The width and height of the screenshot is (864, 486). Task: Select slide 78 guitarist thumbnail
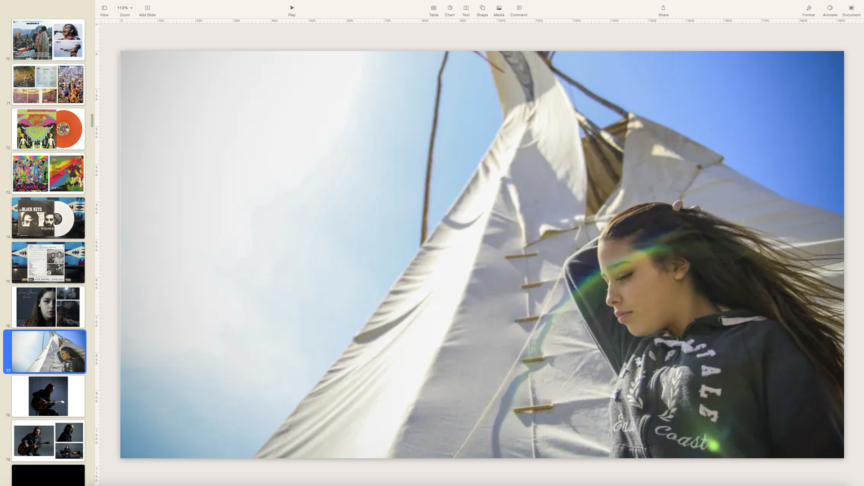pos(48,396)
